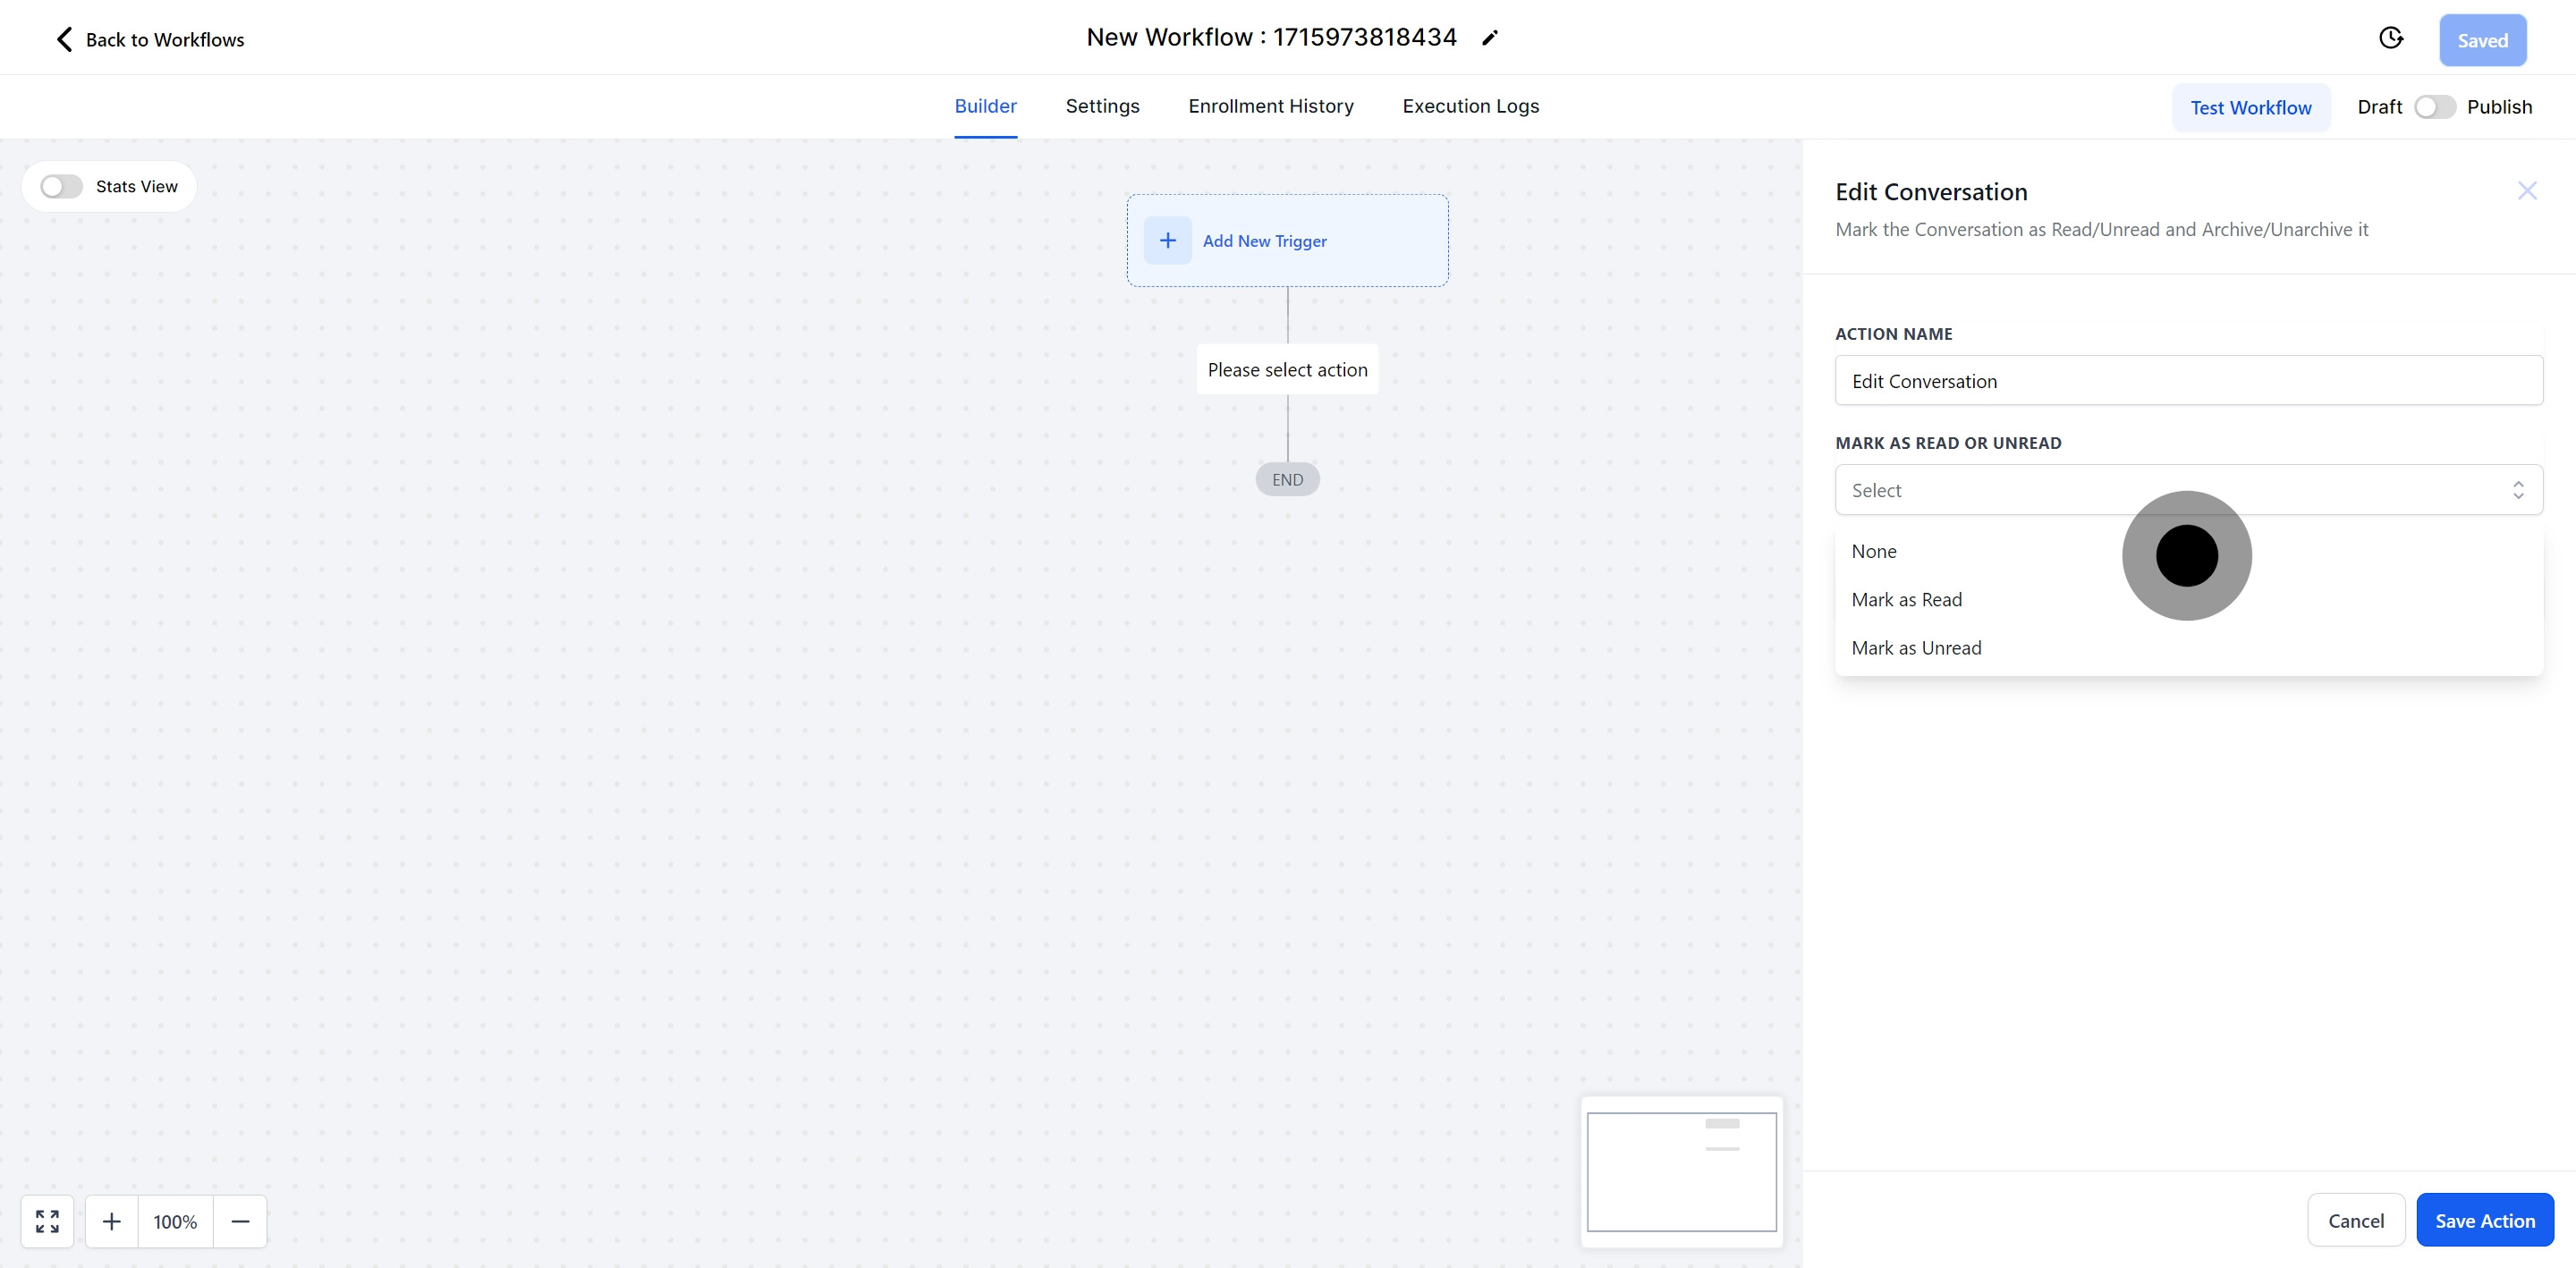
Task: Choose Mark as Unread option
Action: (x=1916, y=648)
